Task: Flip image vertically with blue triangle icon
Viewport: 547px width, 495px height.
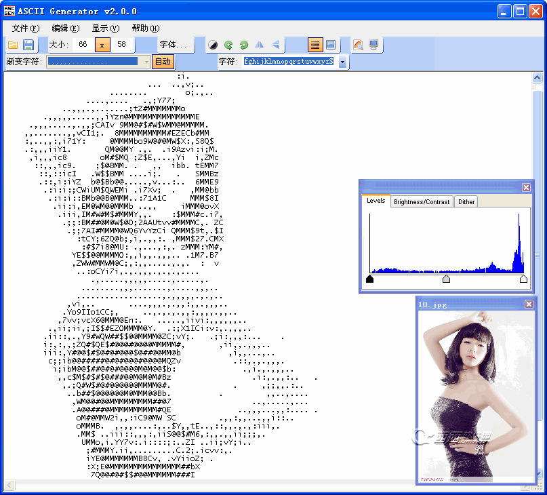Action: click(x=276, y=45)
